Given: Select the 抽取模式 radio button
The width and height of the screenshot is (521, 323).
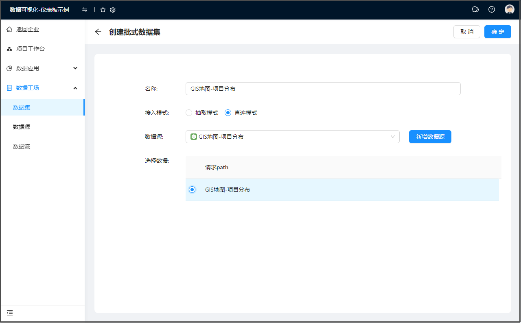Looking at the screenshot, I should pyautogui.click(x=189, y=113).
